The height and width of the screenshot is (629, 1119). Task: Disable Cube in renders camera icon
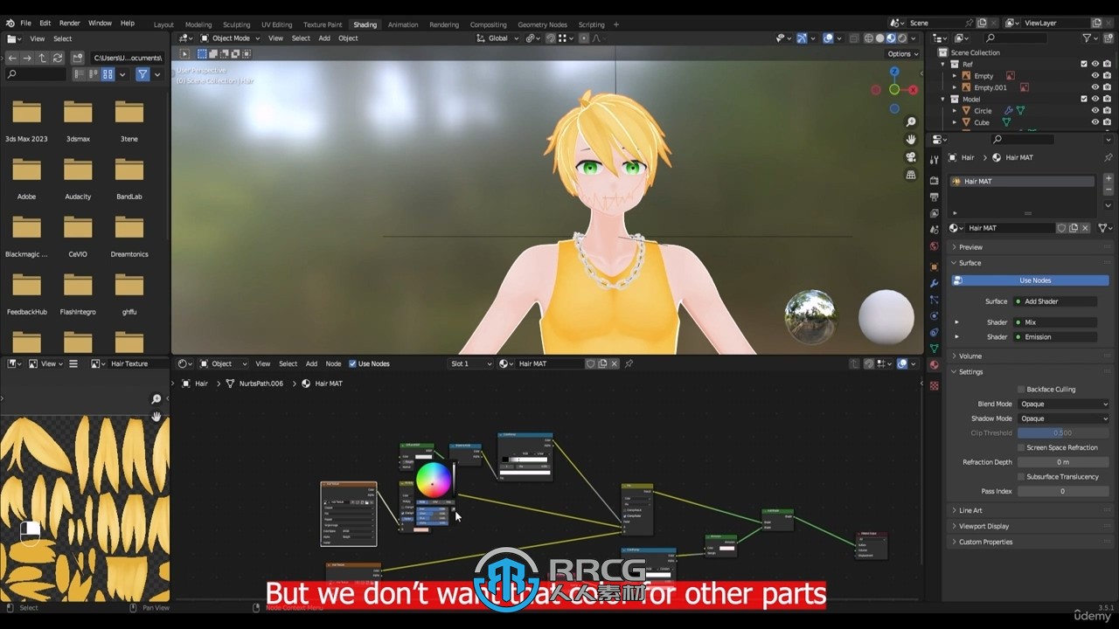1107,122
